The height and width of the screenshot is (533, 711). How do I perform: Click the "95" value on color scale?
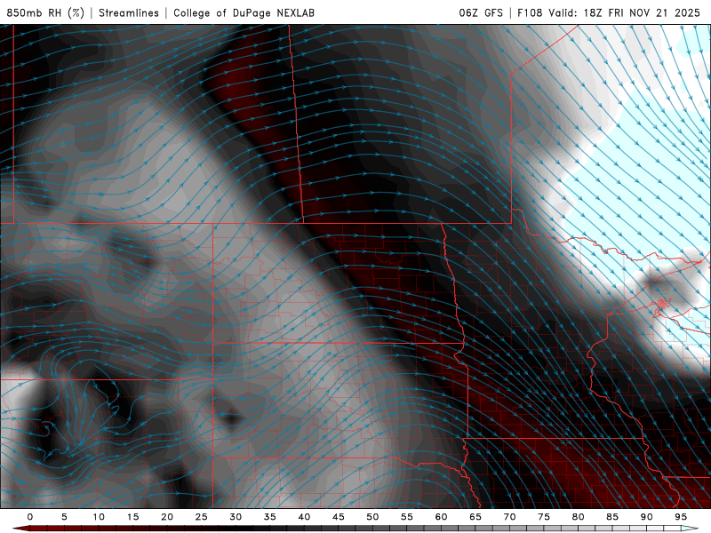pyautogui.click(x=681, y=517)
